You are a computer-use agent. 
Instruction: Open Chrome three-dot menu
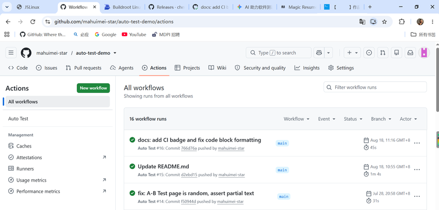pos(432,22)
